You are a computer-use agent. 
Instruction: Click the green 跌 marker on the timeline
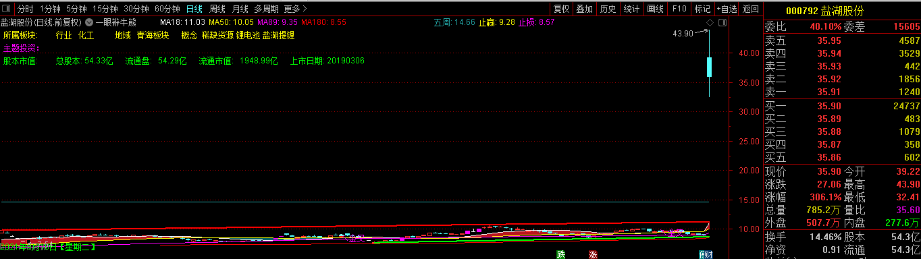point(560,254)
